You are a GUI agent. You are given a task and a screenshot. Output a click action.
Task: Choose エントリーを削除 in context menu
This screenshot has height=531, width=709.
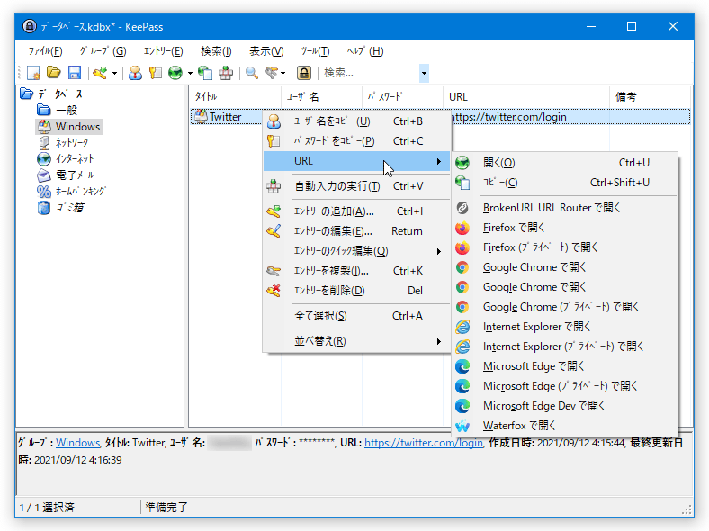coord(357,291)
